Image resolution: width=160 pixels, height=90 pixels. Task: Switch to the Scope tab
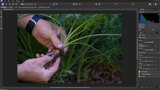tap(146, 9)
